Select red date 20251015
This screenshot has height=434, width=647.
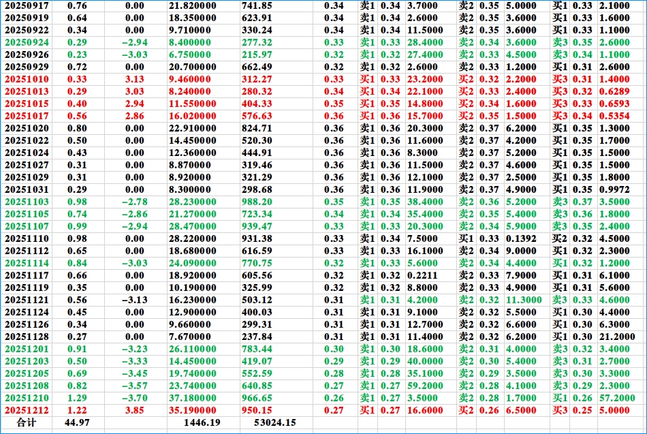pos(27,104)
